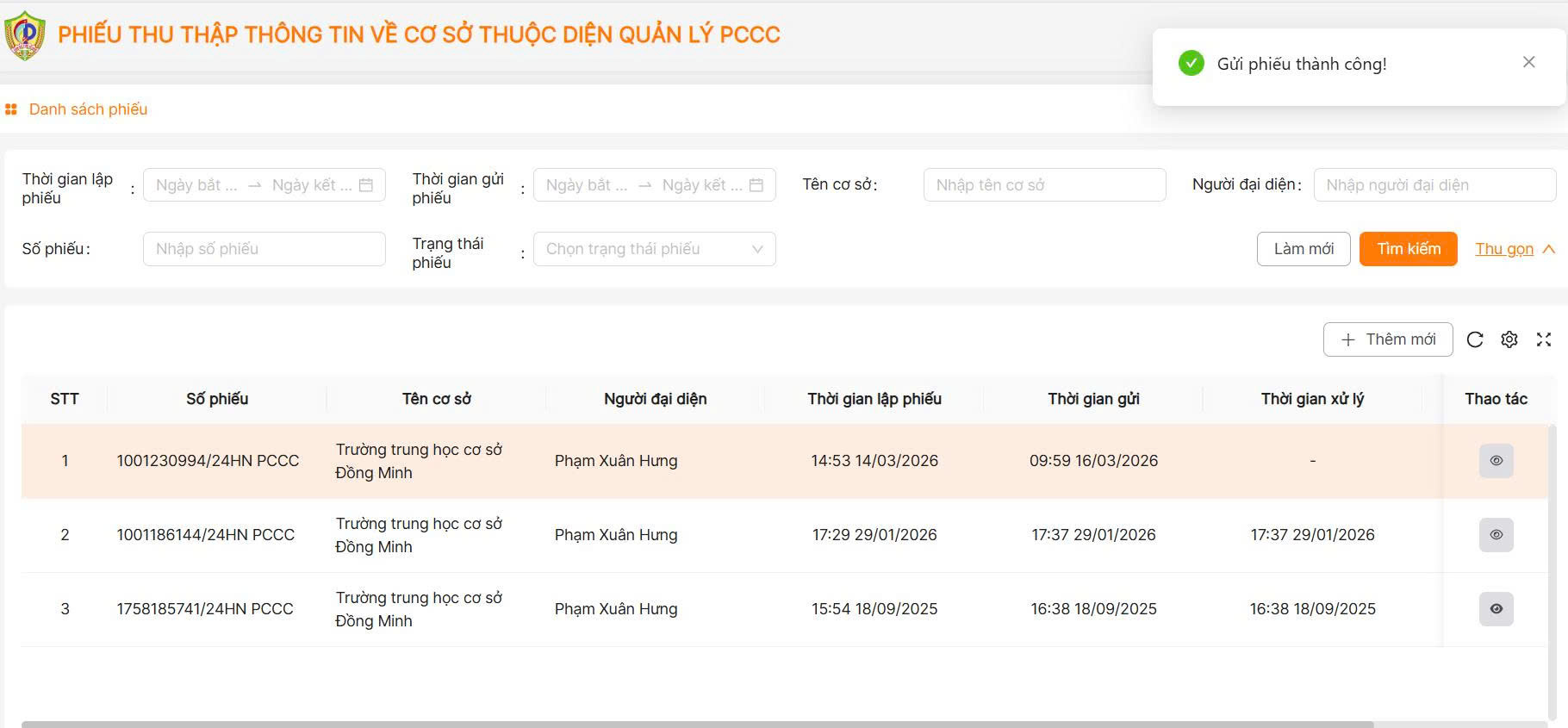Select the Danh sách phiếu tab
Image resolution: width=1568 pixels, height=728 pixels.
click(x=88, y=109)
